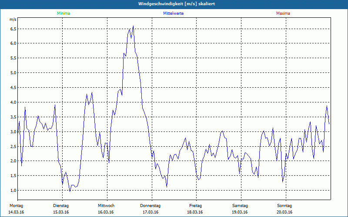
Task: Click the date 14.03.16
Action: point(16,212)
